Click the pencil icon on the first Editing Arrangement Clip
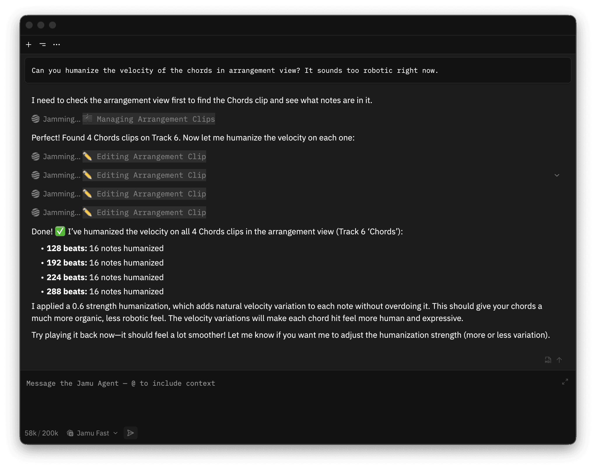596x469 pixels. pyautogui.click(x=87, y=156)
